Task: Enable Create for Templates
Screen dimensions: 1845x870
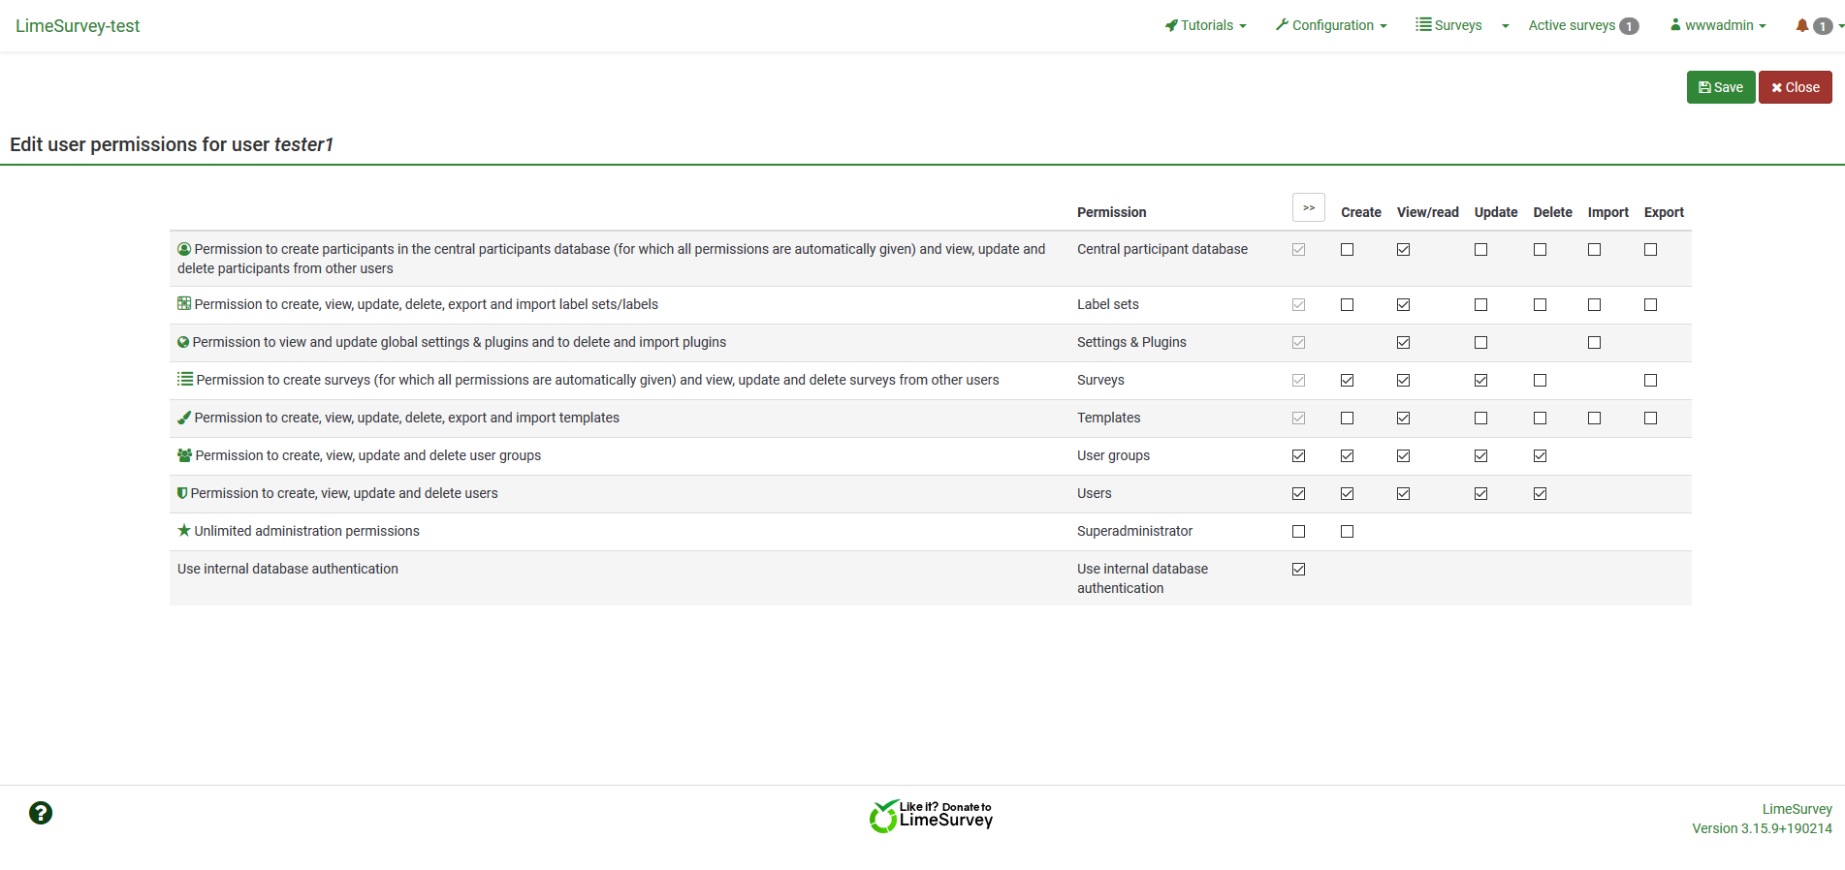Action: tap(1347, 419)
